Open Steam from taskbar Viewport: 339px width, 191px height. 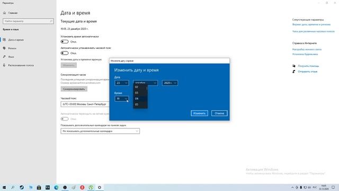[22, 187]
